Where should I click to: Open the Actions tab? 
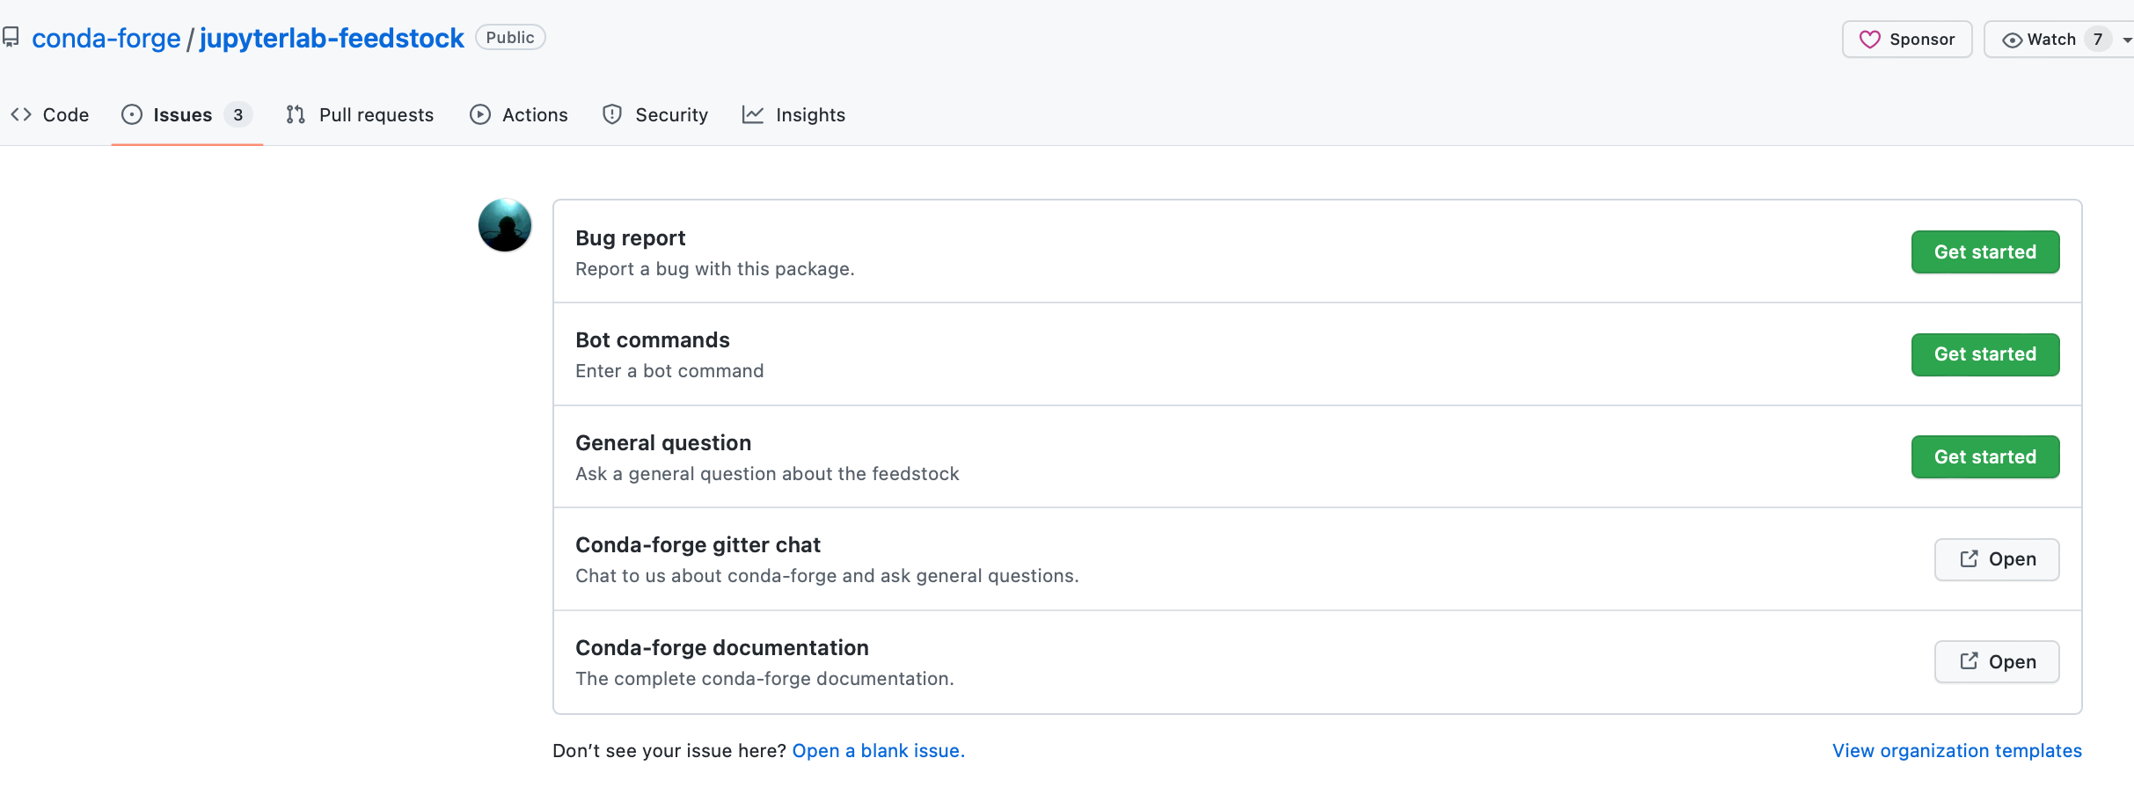519,114
